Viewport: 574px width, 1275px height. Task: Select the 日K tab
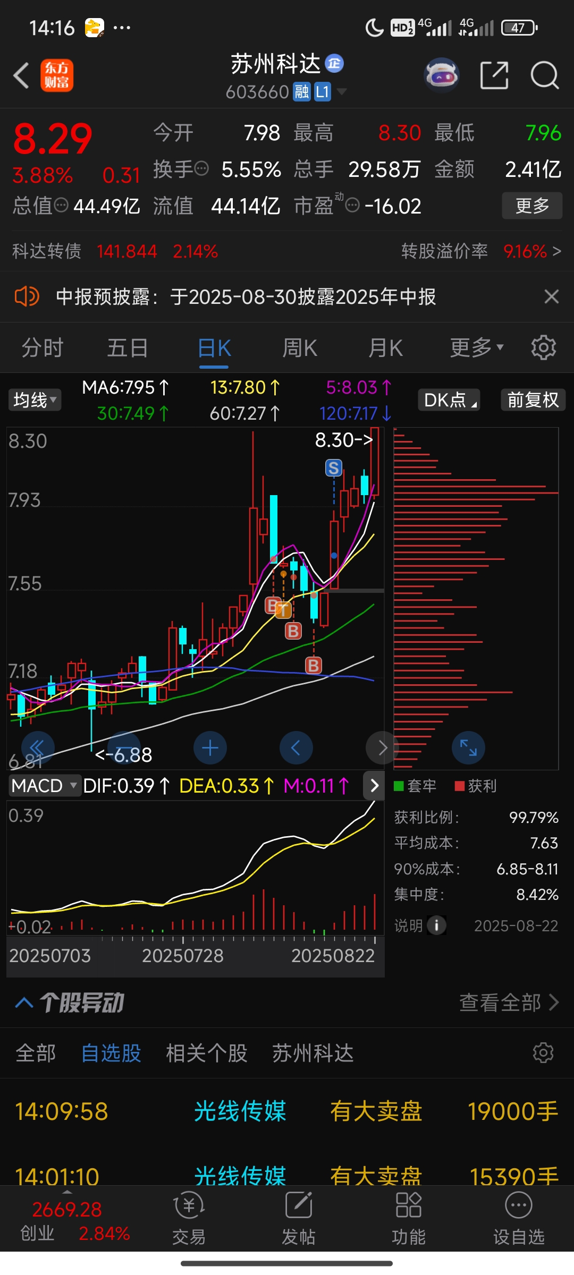(214, 348)
